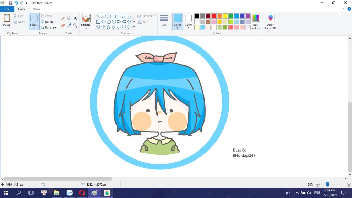Choose the Line shape
352x198 pixels.
pos(98,16)
